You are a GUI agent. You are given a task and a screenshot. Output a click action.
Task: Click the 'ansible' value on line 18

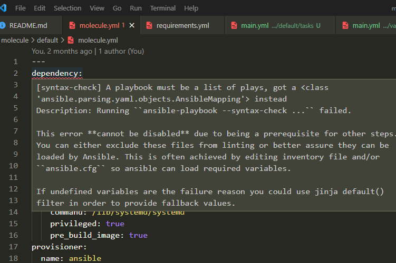[x=85, y=258]
